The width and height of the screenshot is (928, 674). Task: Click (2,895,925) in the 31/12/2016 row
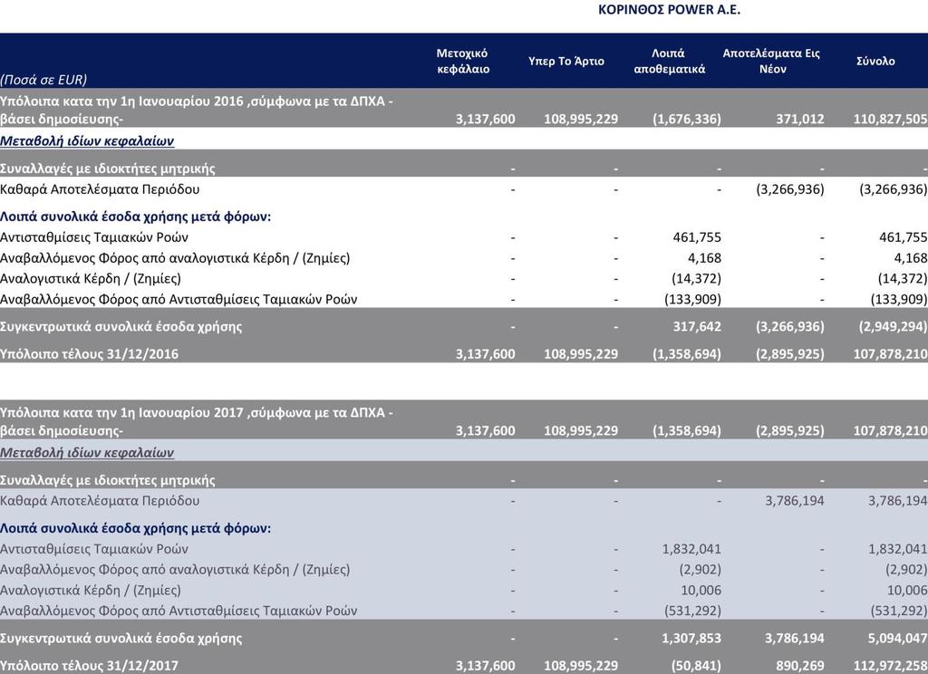[x=789, y=354]
